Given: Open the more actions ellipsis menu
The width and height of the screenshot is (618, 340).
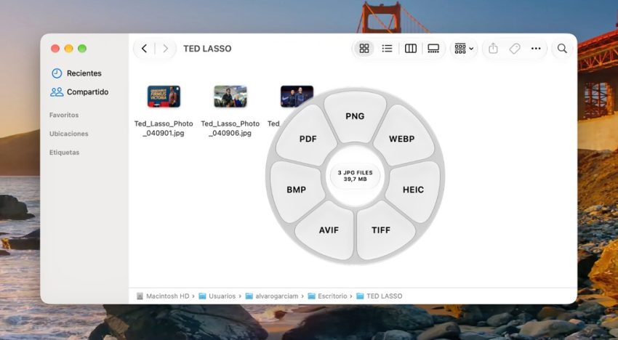Looking at the screenshot, I should pos(536,49).
